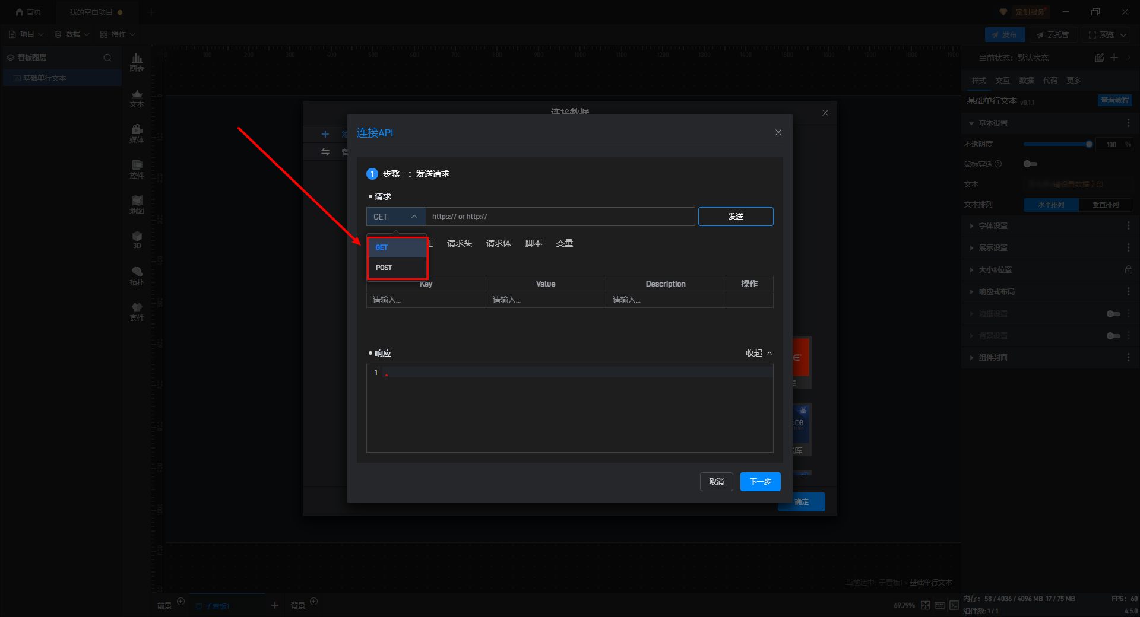Choose POST from the method list

(x=397, y=268)
